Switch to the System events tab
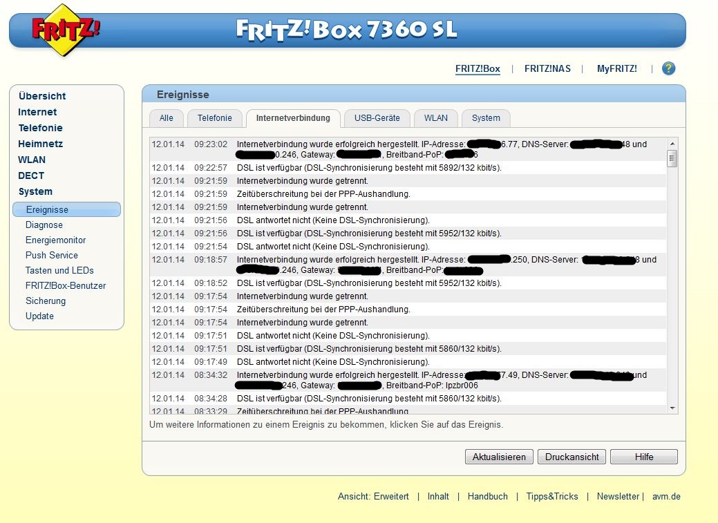Screen dimensions: 718x523 486,118
